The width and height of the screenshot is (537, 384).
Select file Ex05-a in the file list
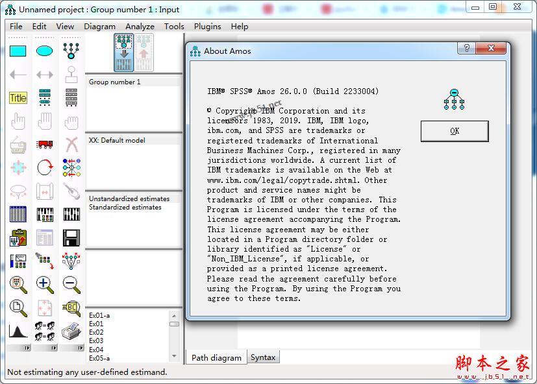[x=99, y=358]
